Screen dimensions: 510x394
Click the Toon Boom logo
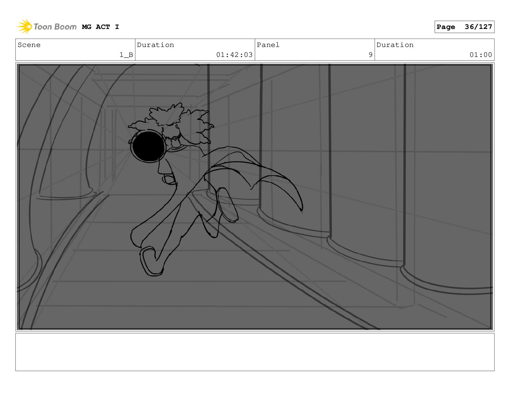[47, 27]
